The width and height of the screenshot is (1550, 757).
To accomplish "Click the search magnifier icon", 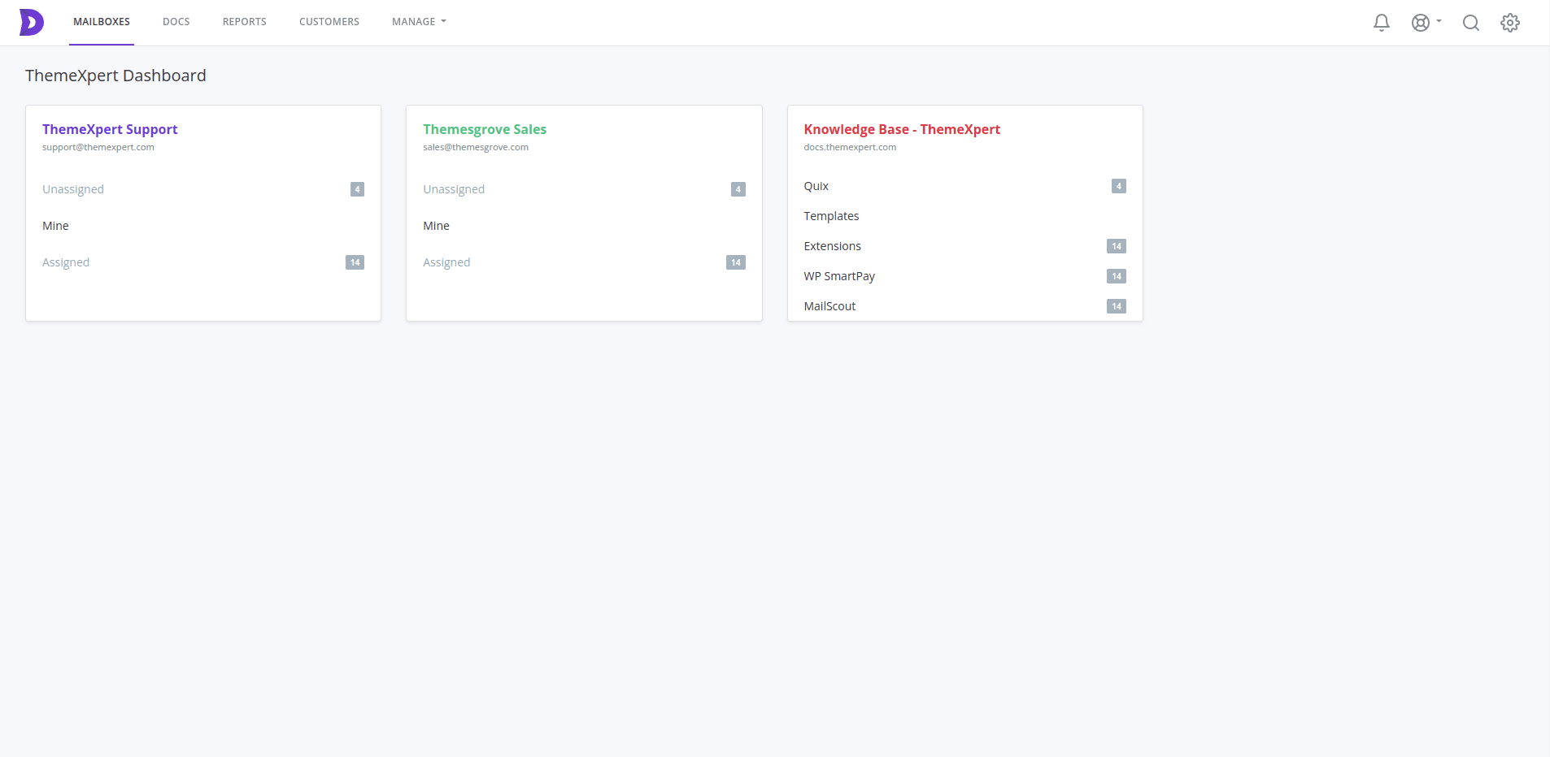I will point(1471,23).
